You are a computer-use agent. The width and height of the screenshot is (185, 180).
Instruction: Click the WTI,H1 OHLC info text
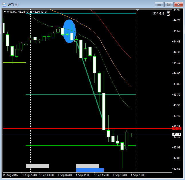click(x=27, y=12)
